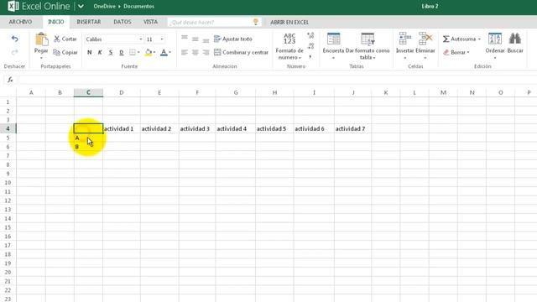Align cell content to bottom
The height and width of the screenshot is (302, 537).
[206, 40]
